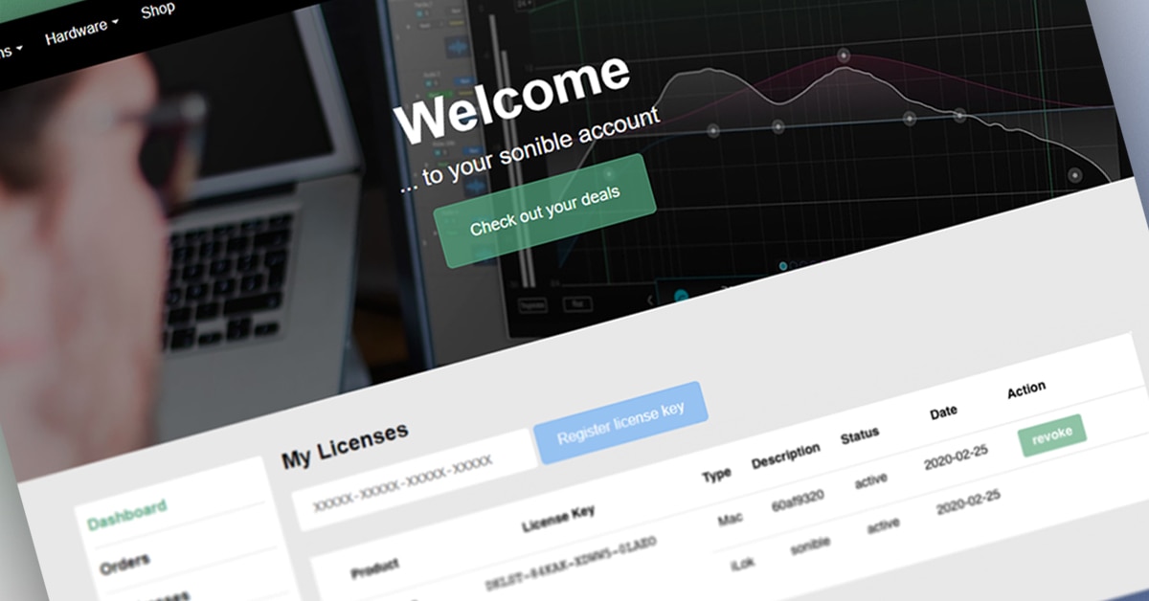Click the "Description" column header
The image size is (1149, 601).
click(786, 455)
